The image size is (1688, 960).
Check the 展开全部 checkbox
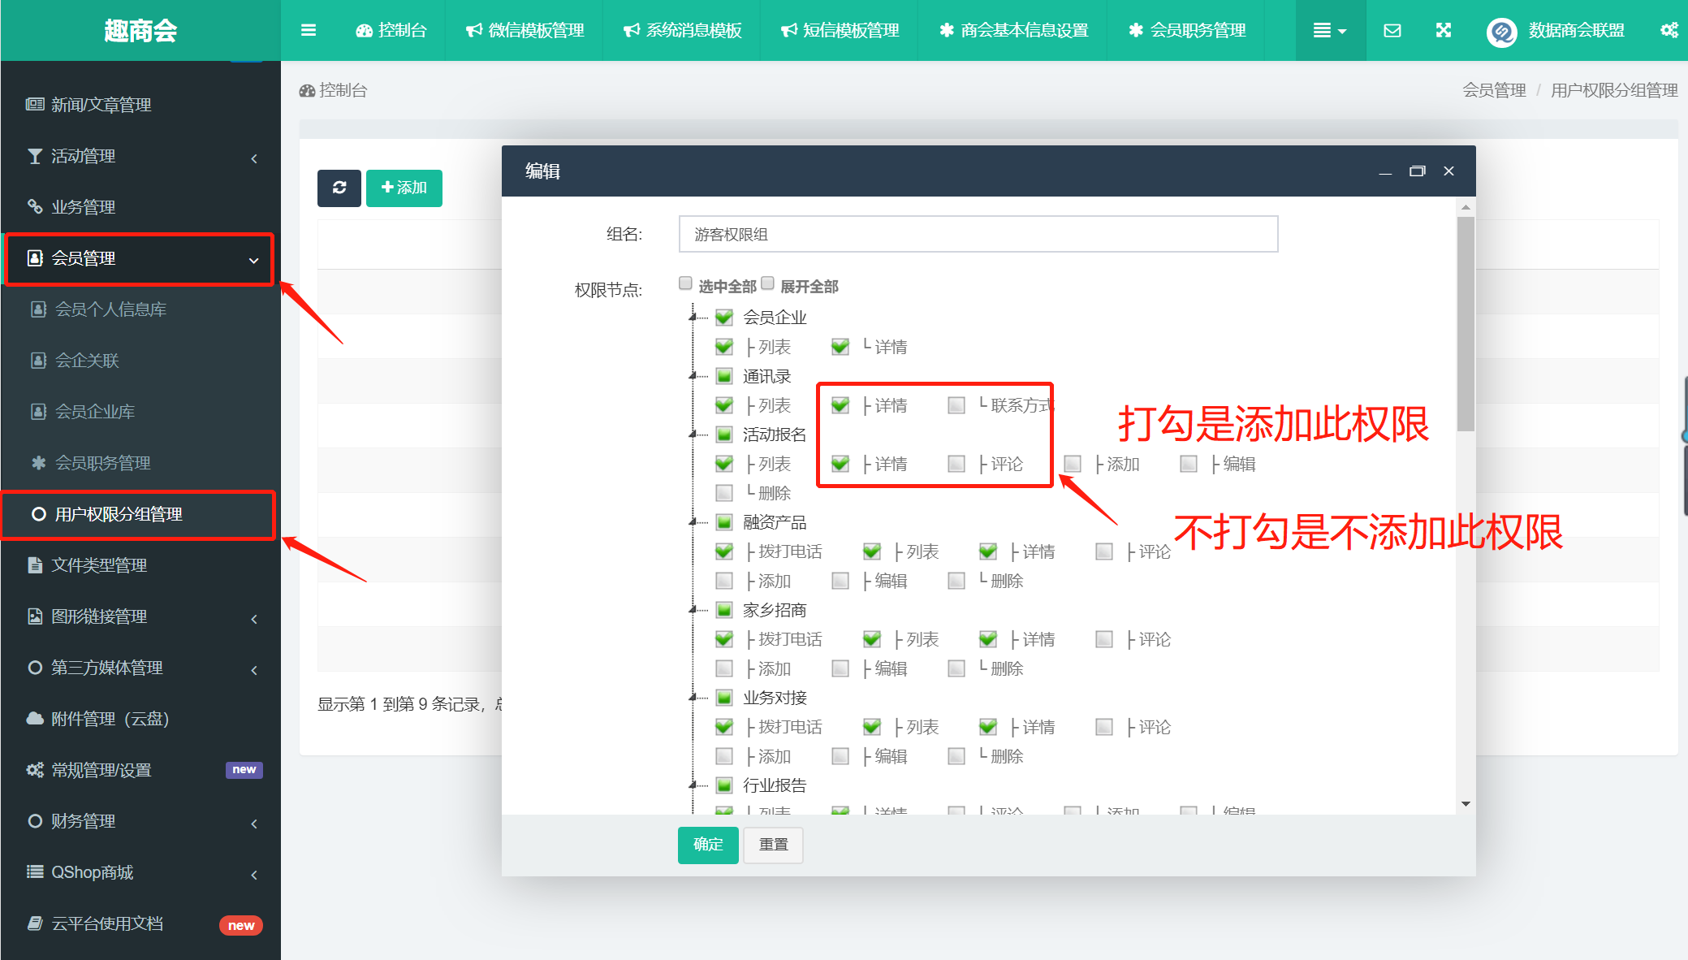coord(767,283)
